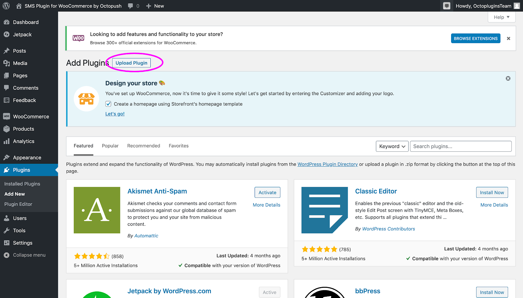The width and height of the screenshot is (523, 298).
Task: Switch to the Popular tab
Action: (x=110, y=146)
